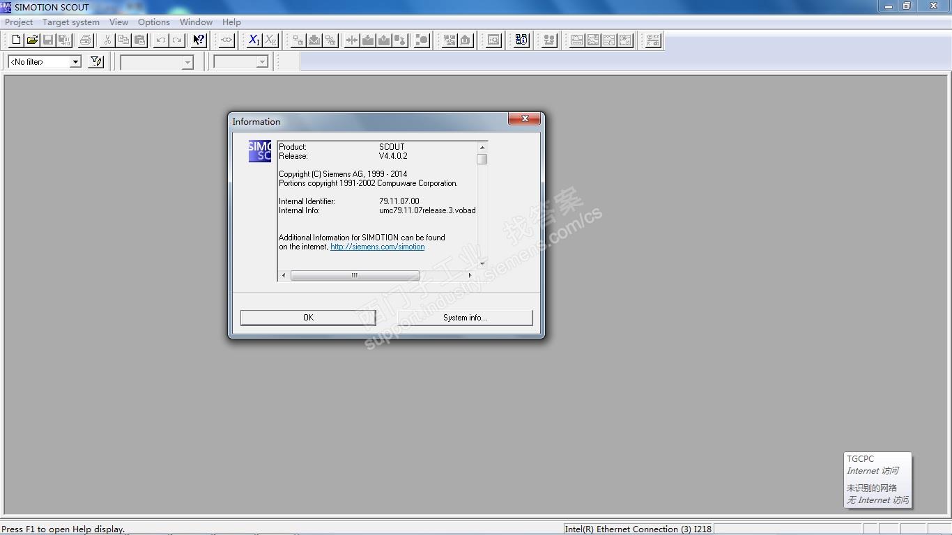
Task: Close the Information dialog with the red X
Action: click(525, 118)
